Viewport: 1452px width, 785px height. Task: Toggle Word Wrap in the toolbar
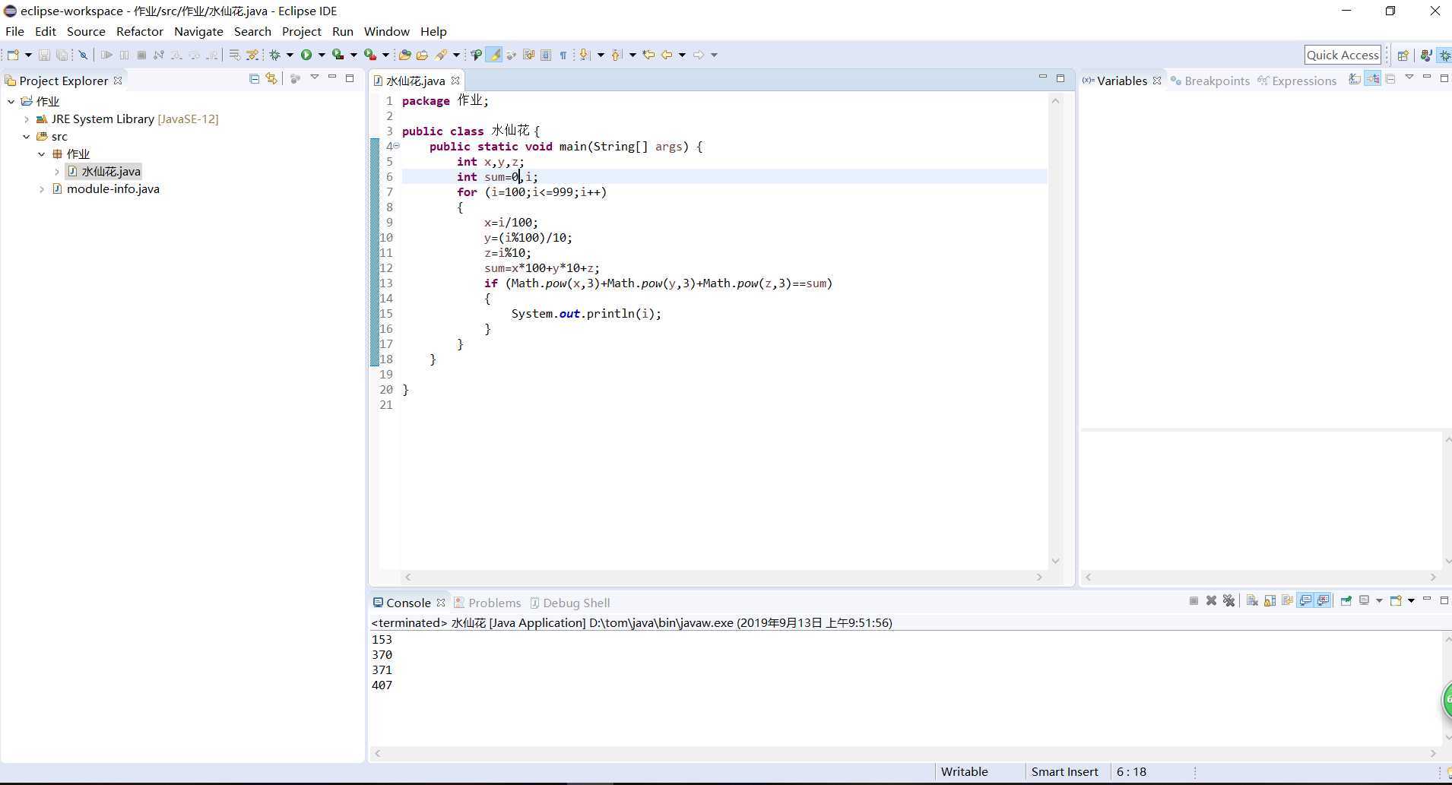[528, 55]
